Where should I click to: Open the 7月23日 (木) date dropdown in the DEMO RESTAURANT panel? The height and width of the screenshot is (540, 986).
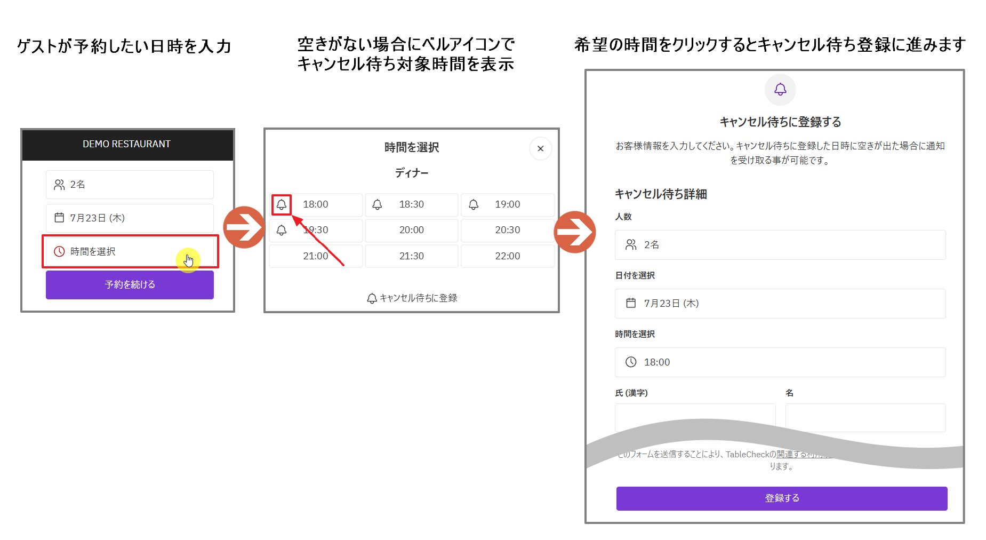[x=130, y=218]
